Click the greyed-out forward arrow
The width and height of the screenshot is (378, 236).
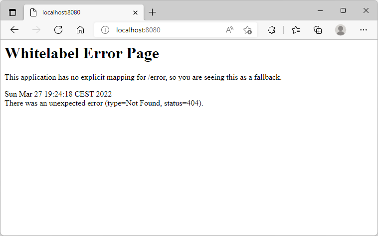[x=36, y=30]
